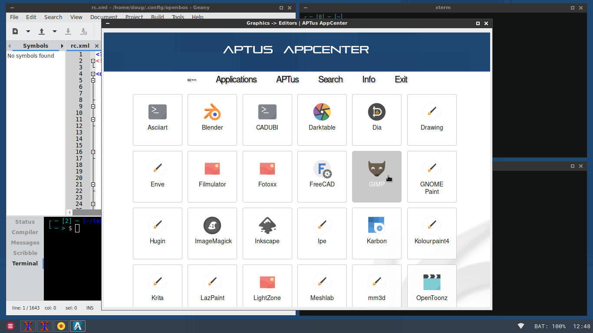593x333 pixels.
Task: Click the BAT: 100% battery indicator
Action: click(x=550, y=326)
